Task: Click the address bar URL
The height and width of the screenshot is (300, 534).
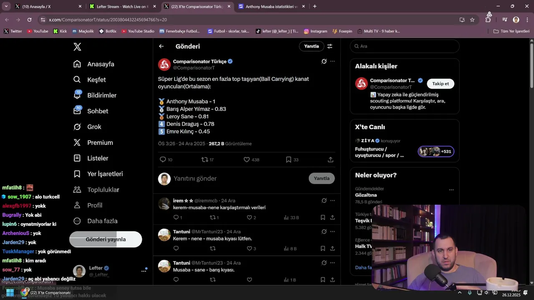Action: pyautogui.click(x=108, y=20)
